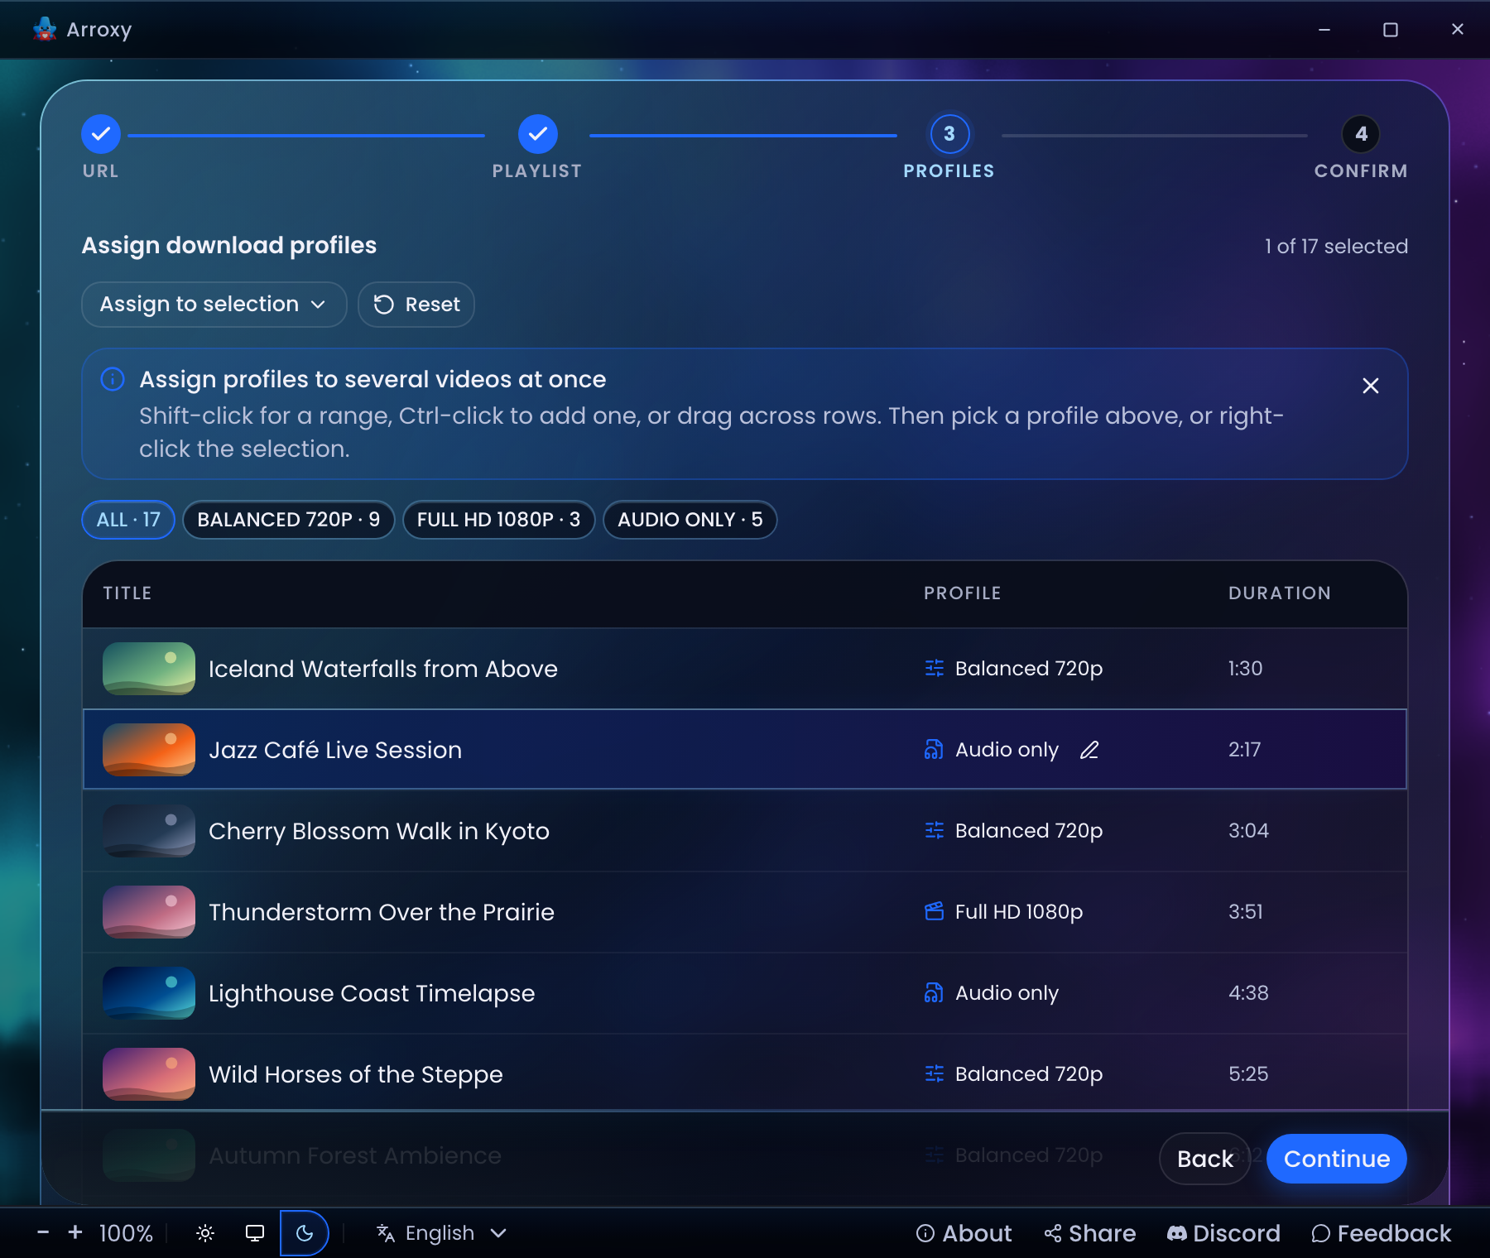Switch to light theme sun icon
Screen dimensions: 1490x1258
click(x=205, y=1233)
